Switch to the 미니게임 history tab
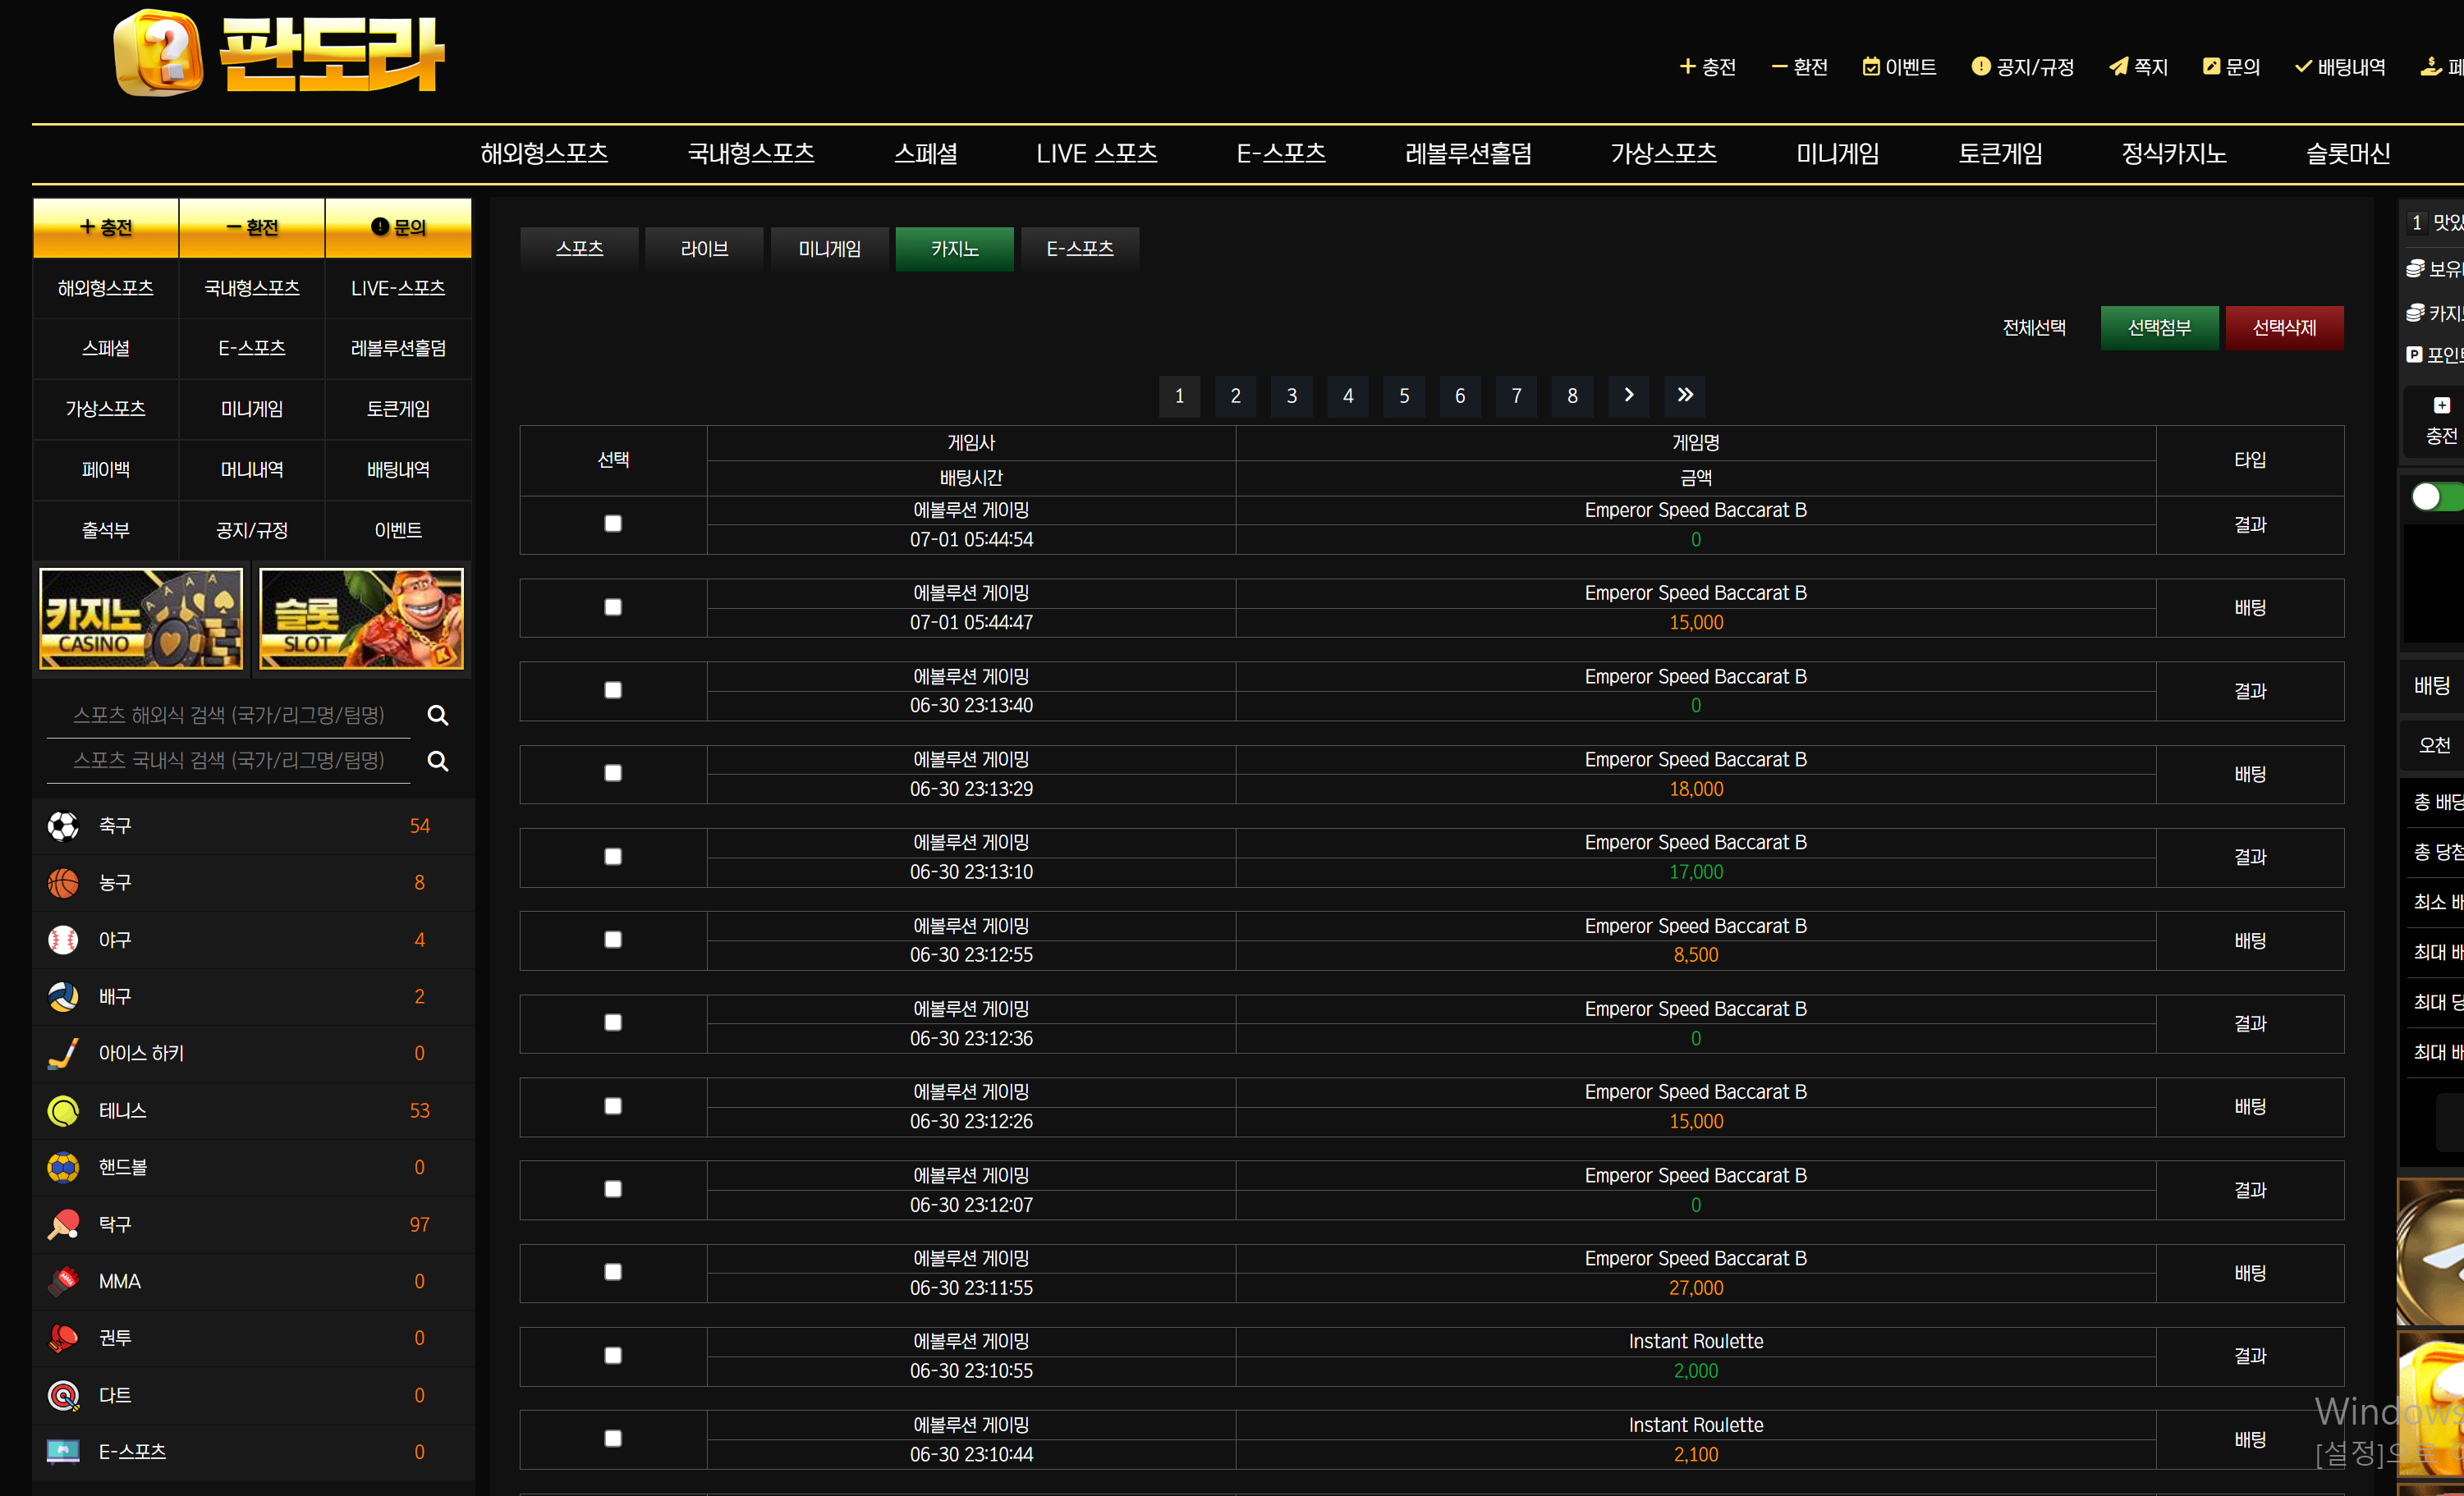 [829, 249]
